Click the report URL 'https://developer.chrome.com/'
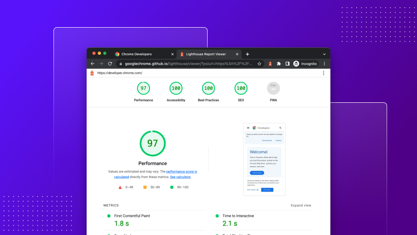Screen dimensions: 417x235 (x=120, y=73)
